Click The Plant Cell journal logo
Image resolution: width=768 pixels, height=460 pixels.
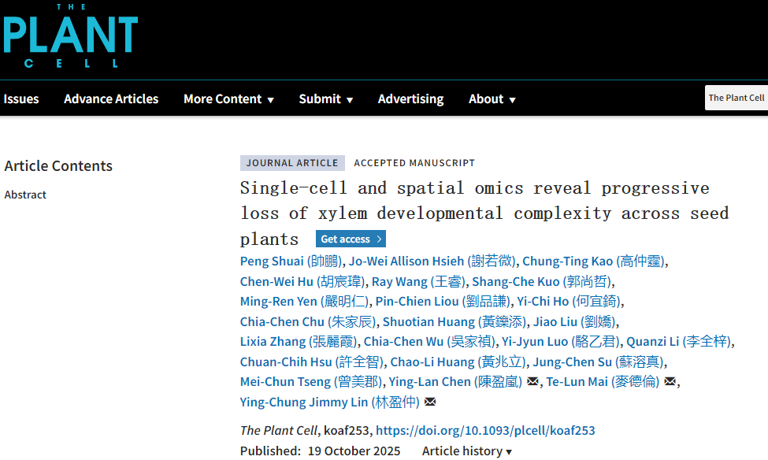(x=69, y=36)
